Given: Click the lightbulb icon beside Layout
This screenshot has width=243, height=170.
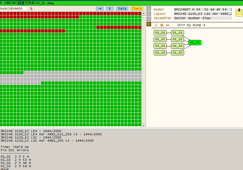Looking at the screenshot, I should click(x=149, y=14).
